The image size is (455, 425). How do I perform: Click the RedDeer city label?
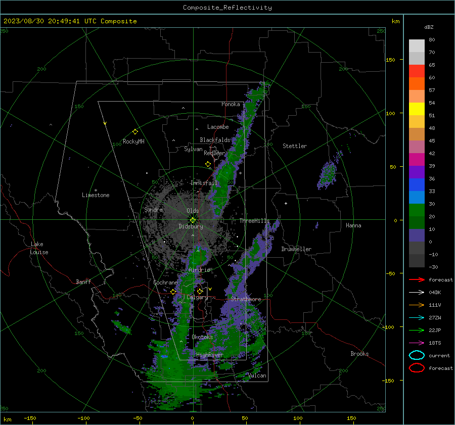click(214, 153)
